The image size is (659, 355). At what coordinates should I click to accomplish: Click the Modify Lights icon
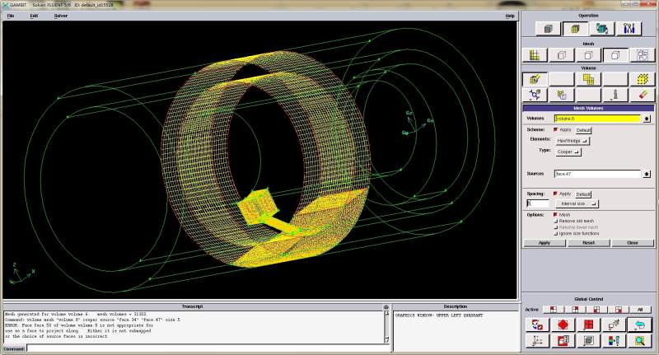tap(614, 325)
